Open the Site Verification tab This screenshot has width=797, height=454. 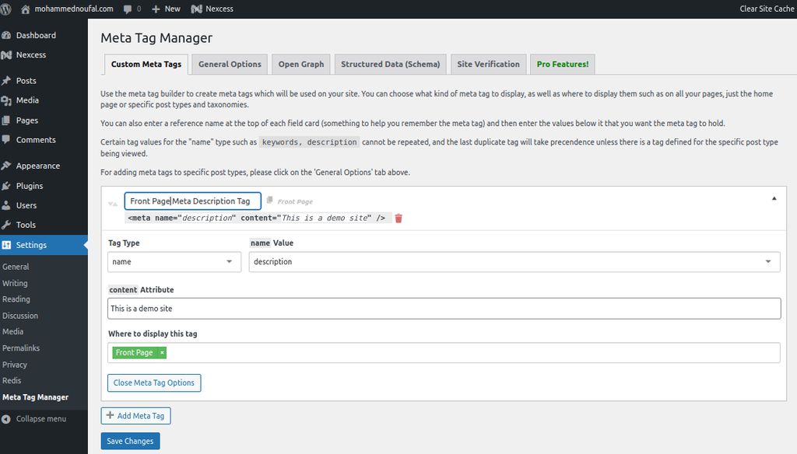tap(488, 64)
